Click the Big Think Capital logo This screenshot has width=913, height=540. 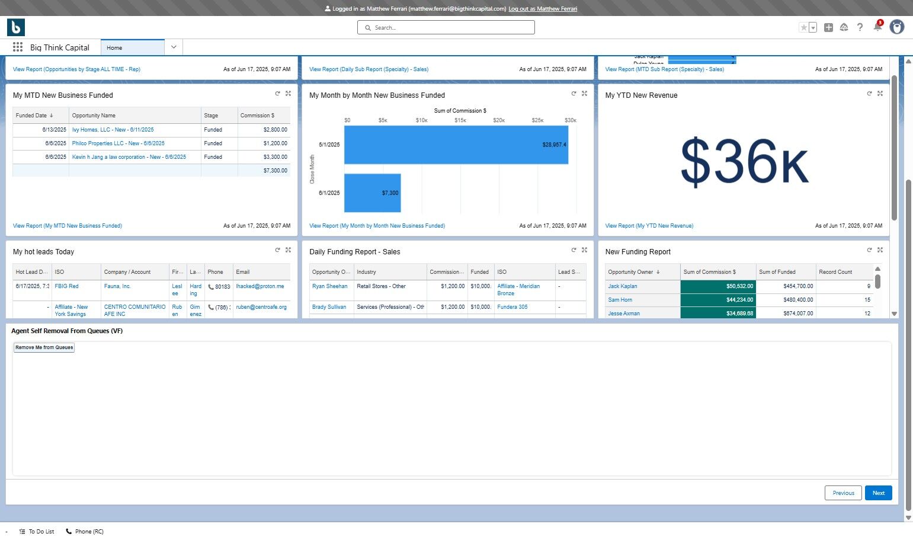click(16, 27)
